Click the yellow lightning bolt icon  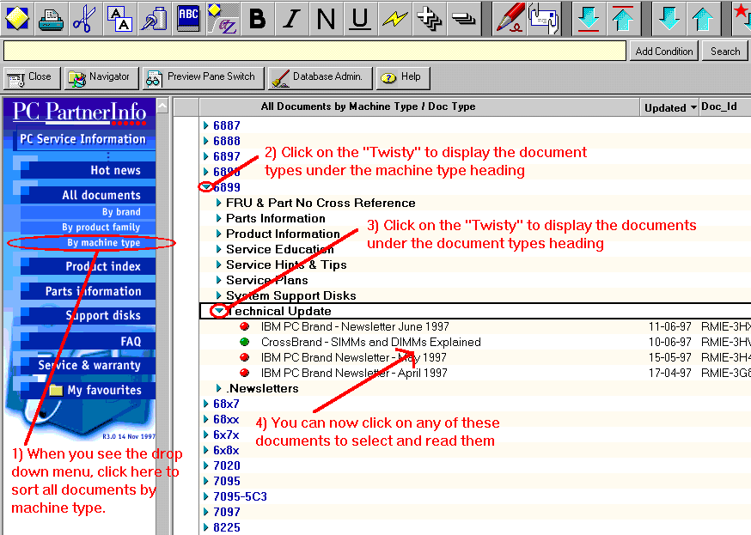(395, 18)
